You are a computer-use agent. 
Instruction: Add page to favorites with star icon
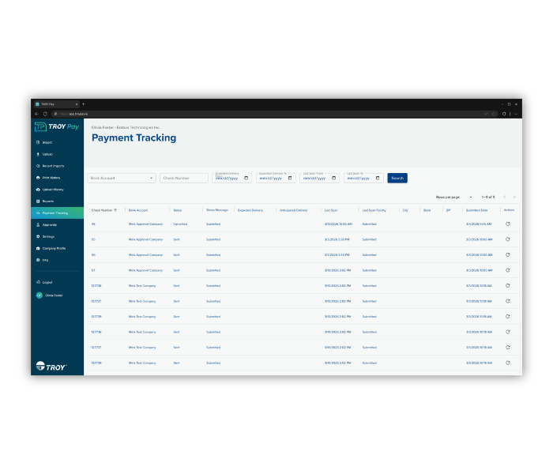pyautogui.click(x=494, y=114)
